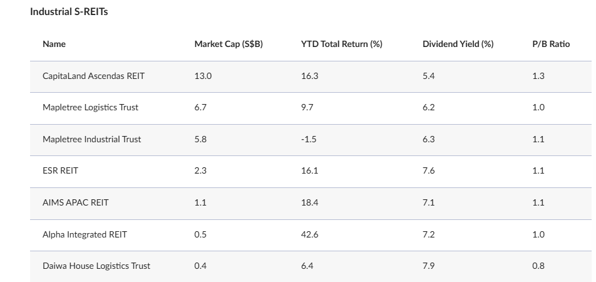Click the YTD Total Return (%) header
The width and height of the screenshot is (596, 282).
[341, 44]
